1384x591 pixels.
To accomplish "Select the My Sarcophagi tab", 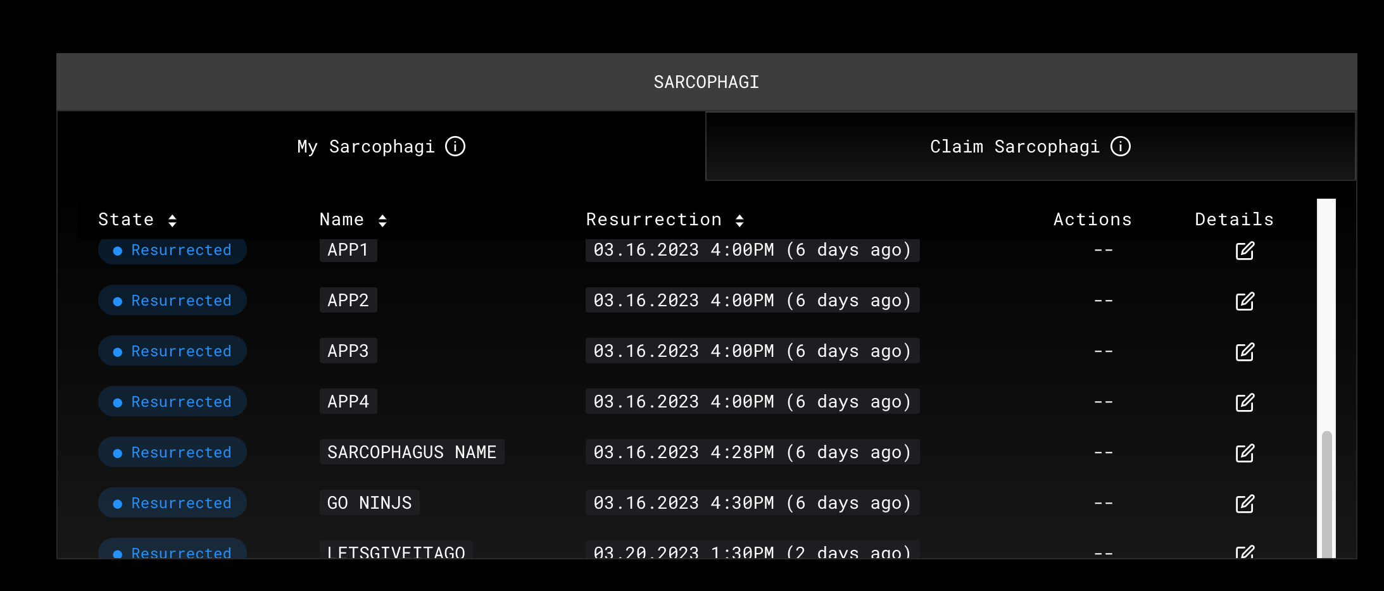I will pos(381,146).
